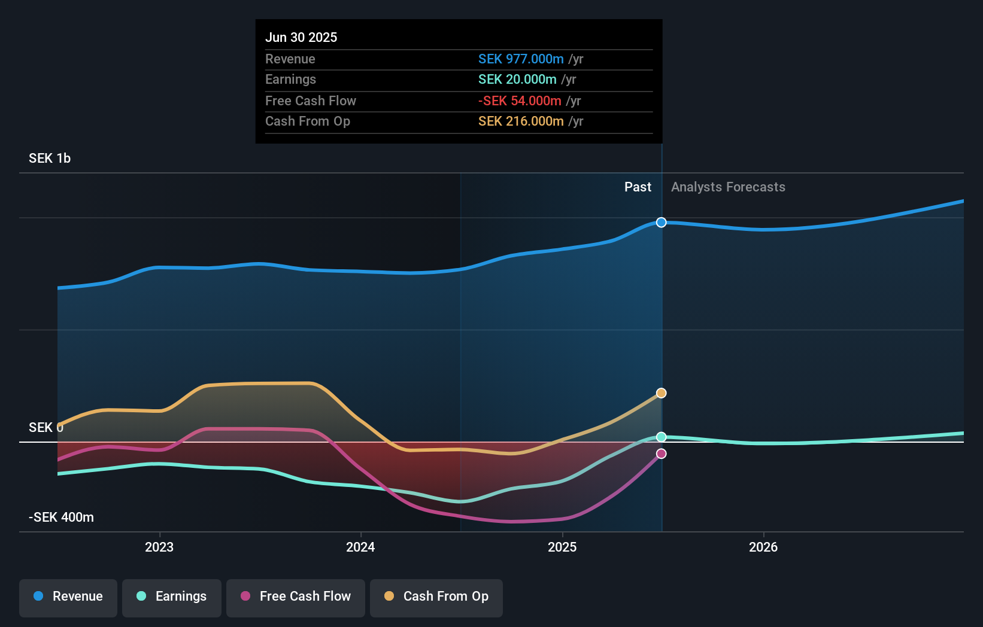Switch to the Analysts Forecasts section
Viewport: 983px width, 627px height.
[x=728, y=187]
